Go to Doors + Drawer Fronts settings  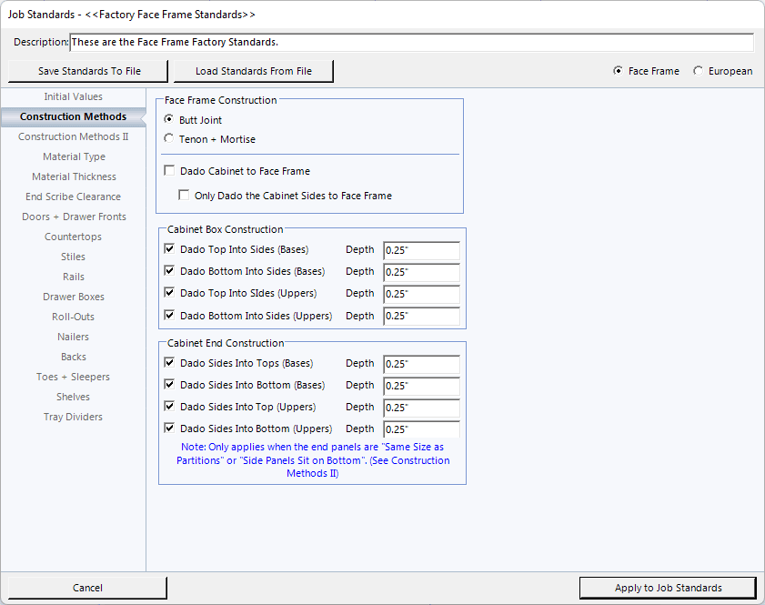[x=74, y=217]
